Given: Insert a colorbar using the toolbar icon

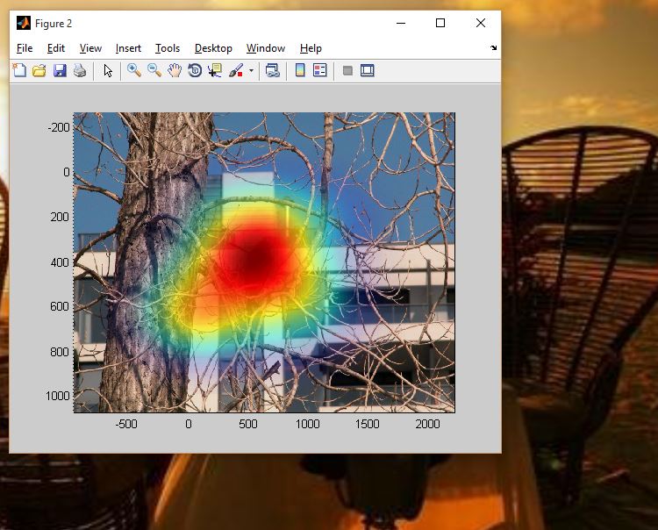Looking at the screenshot, I should [300, 70].
